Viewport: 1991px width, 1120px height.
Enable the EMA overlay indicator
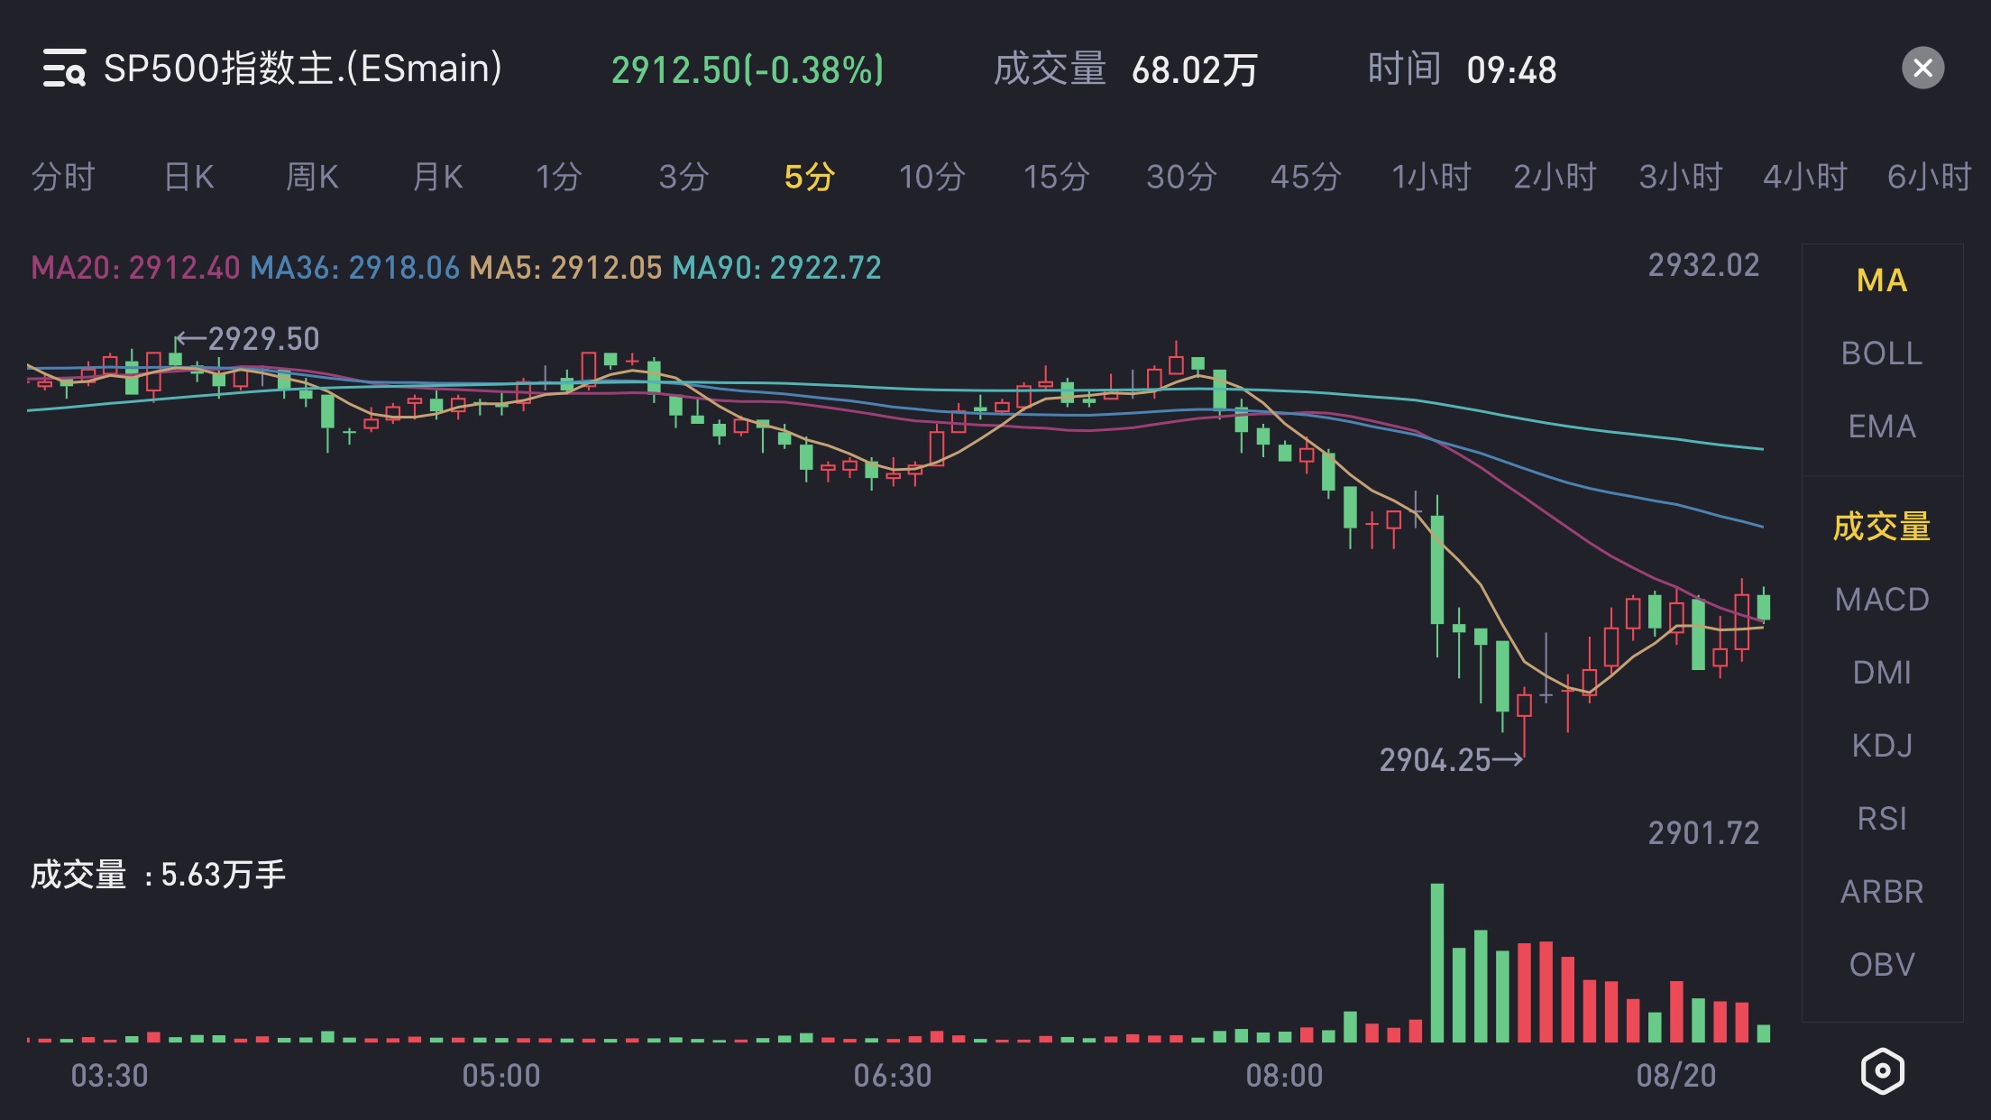(1882, 427)
